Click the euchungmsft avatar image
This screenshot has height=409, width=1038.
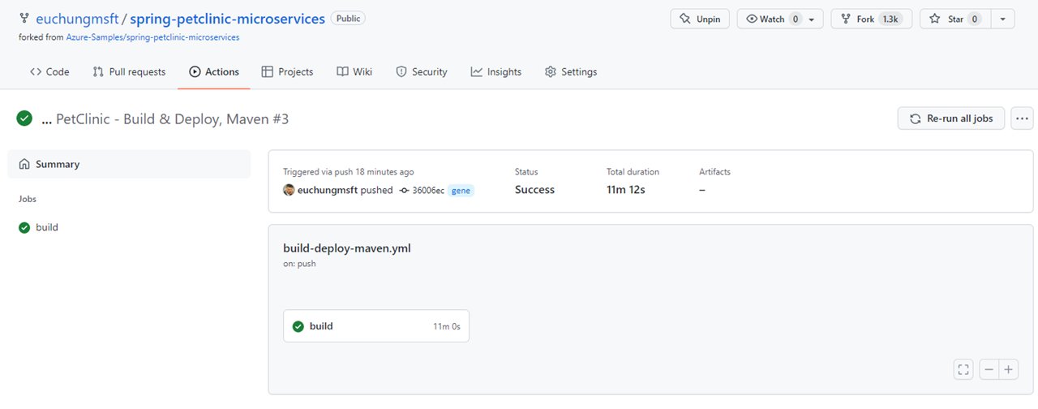(x=289, y=190)
